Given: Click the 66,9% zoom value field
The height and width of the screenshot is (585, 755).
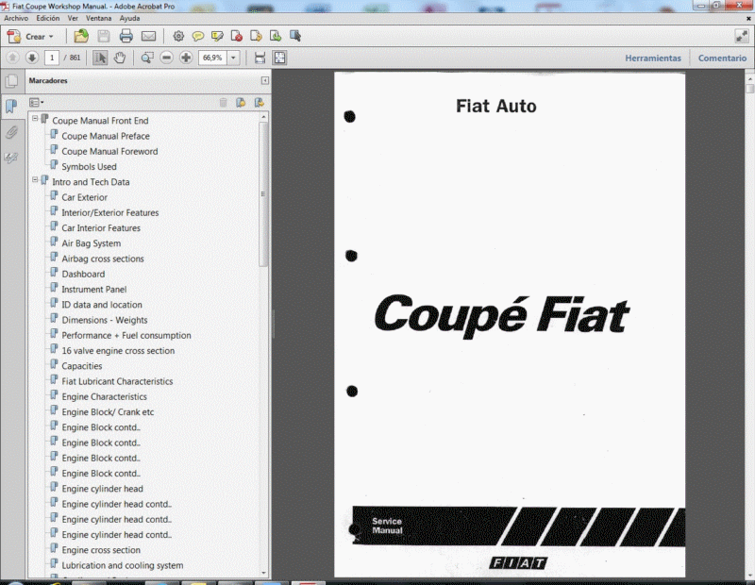Looking at the screenshot, I should [212, 58].
